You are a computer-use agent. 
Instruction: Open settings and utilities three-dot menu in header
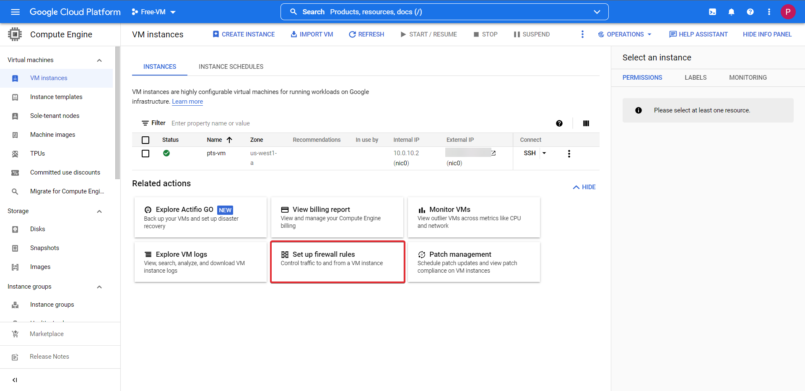click(x=769, y=12)
